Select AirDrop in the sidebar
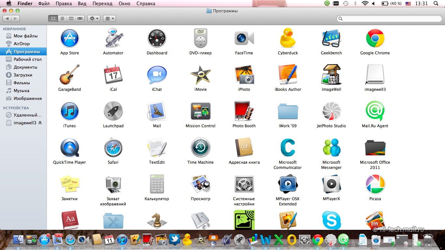This screenshot has height=250, width=445. click(x=23, y=44)
